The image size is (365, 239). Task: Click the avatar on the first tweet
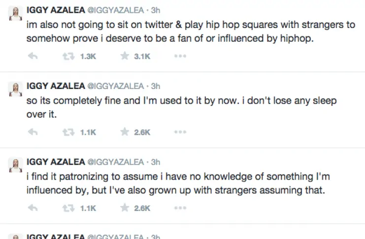pos(15,14)
